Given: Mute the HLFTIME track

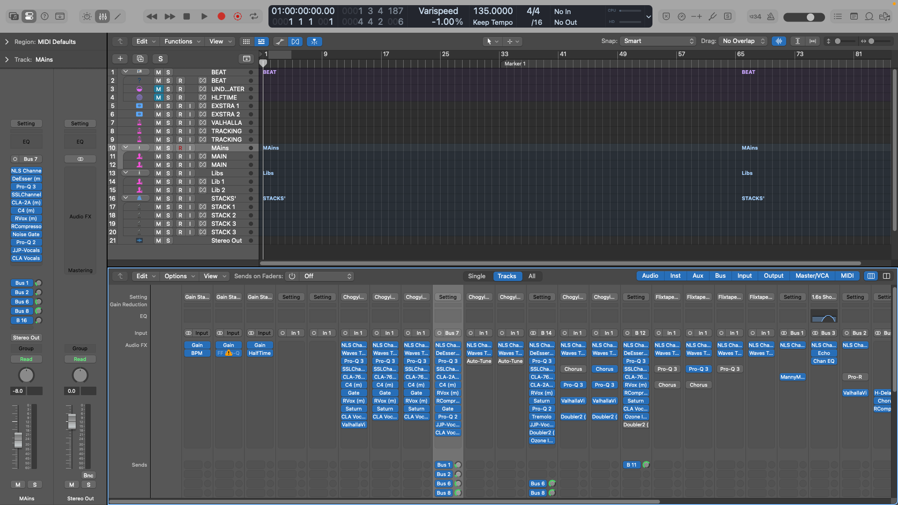Looking at the screenshot, I should tap(159, 98).
